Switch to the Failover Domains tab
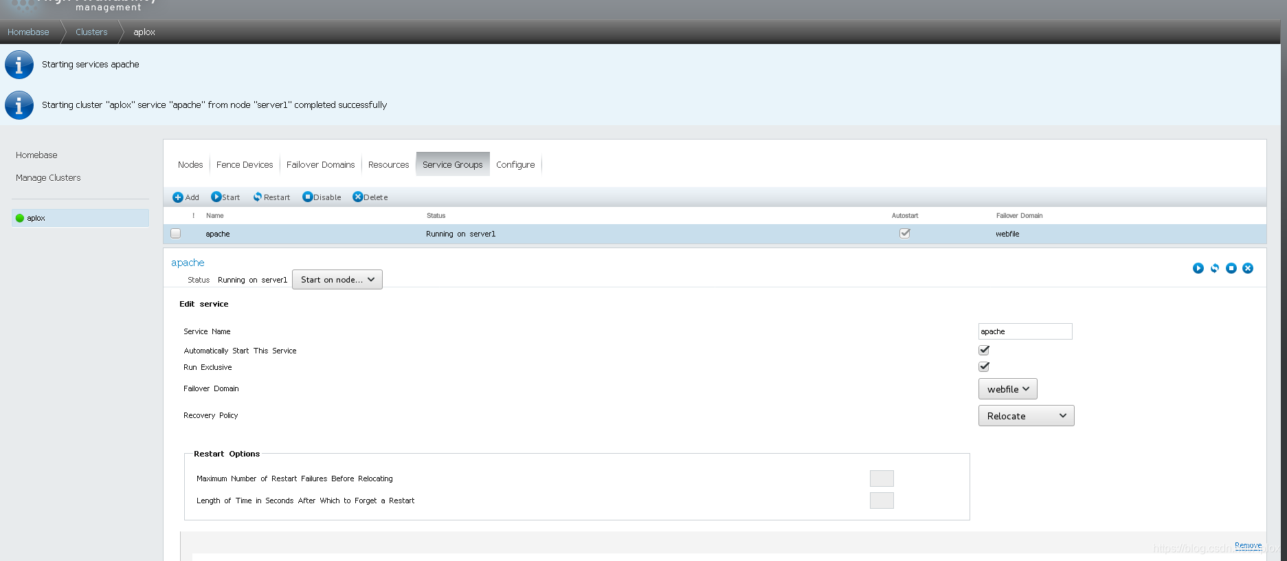Screen dimensions: 1287x561 coord(321,165)
